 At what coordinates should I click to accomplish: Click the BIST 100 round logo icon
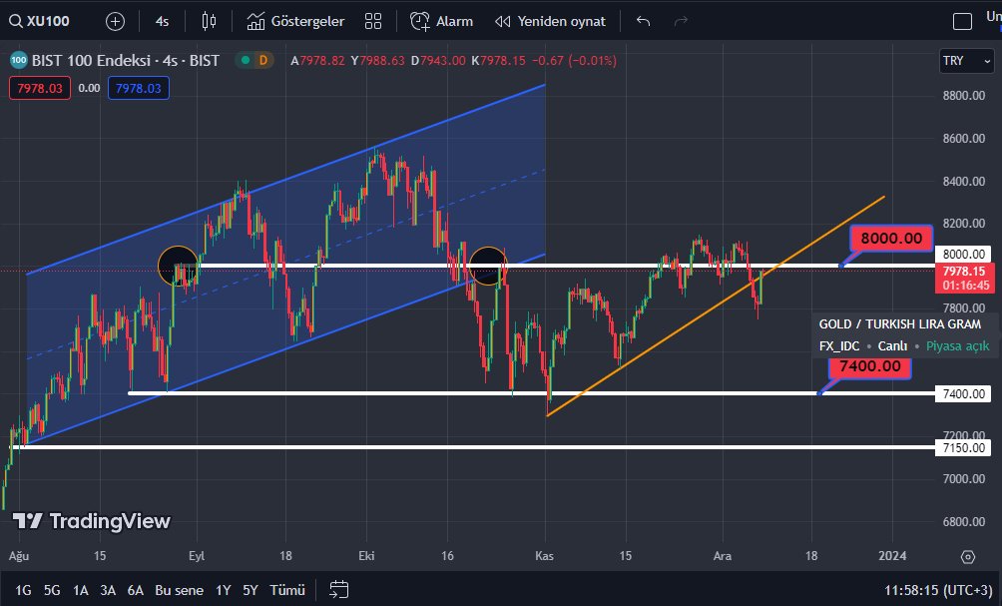click(x=19, y=61)
